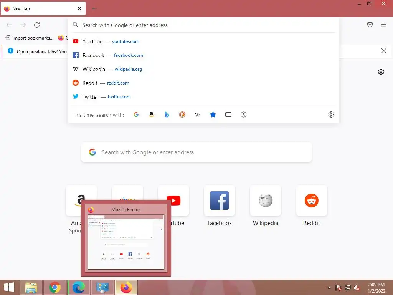
Task: Search open tabs using the tab icon
Action: pyautogui.click(x=228, y=114)
